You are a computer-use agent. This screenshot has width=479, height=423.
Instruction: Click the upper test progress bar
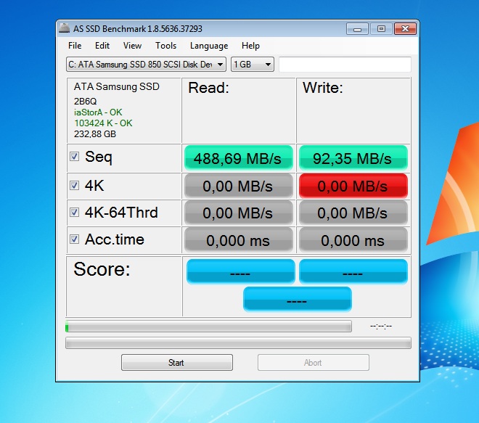208,327
